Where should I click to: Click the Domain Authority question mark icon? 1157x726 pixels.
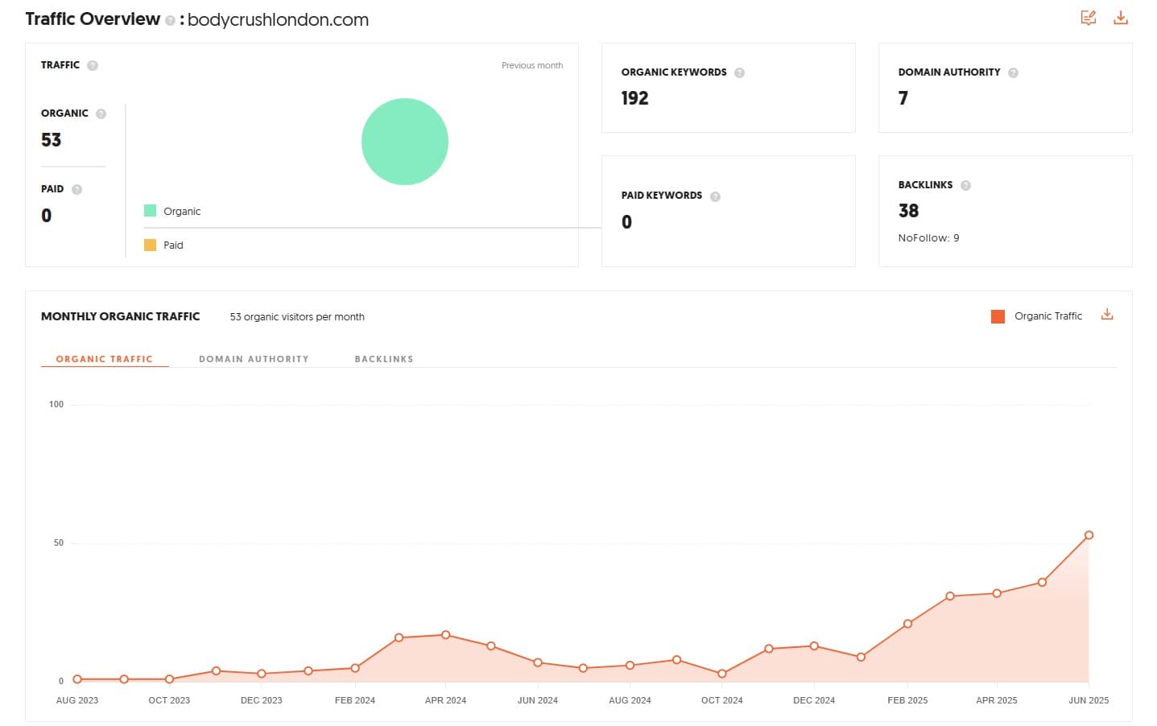click(1014, 72)
